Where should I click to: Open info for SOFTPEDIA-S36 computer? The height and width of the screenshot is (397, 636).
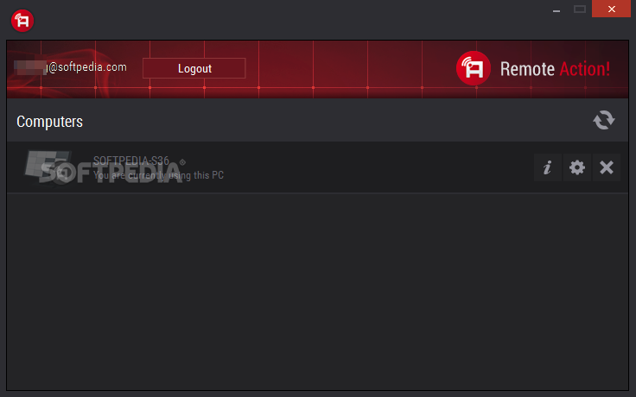[x=548, y=167]
